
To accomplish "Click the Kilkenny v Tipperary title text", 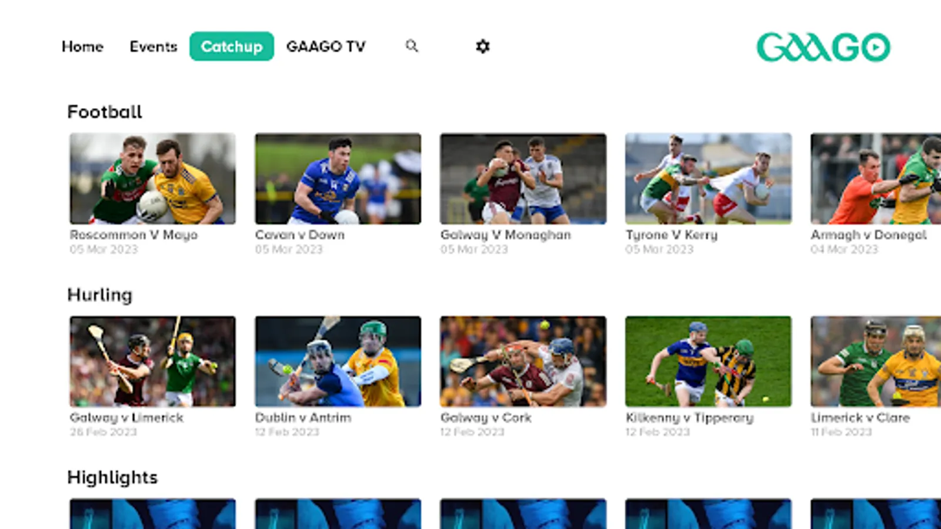I will pyautogui.click(x=689, y=418).
